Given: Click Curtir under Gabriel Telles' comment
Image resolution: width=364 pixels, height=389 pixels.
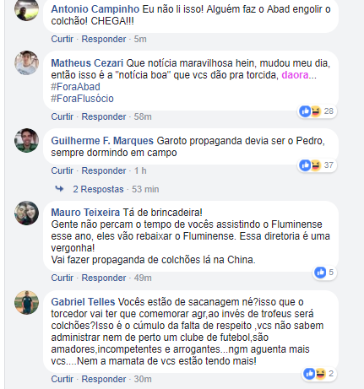Looking at the screenshot, I should [62, 379].
